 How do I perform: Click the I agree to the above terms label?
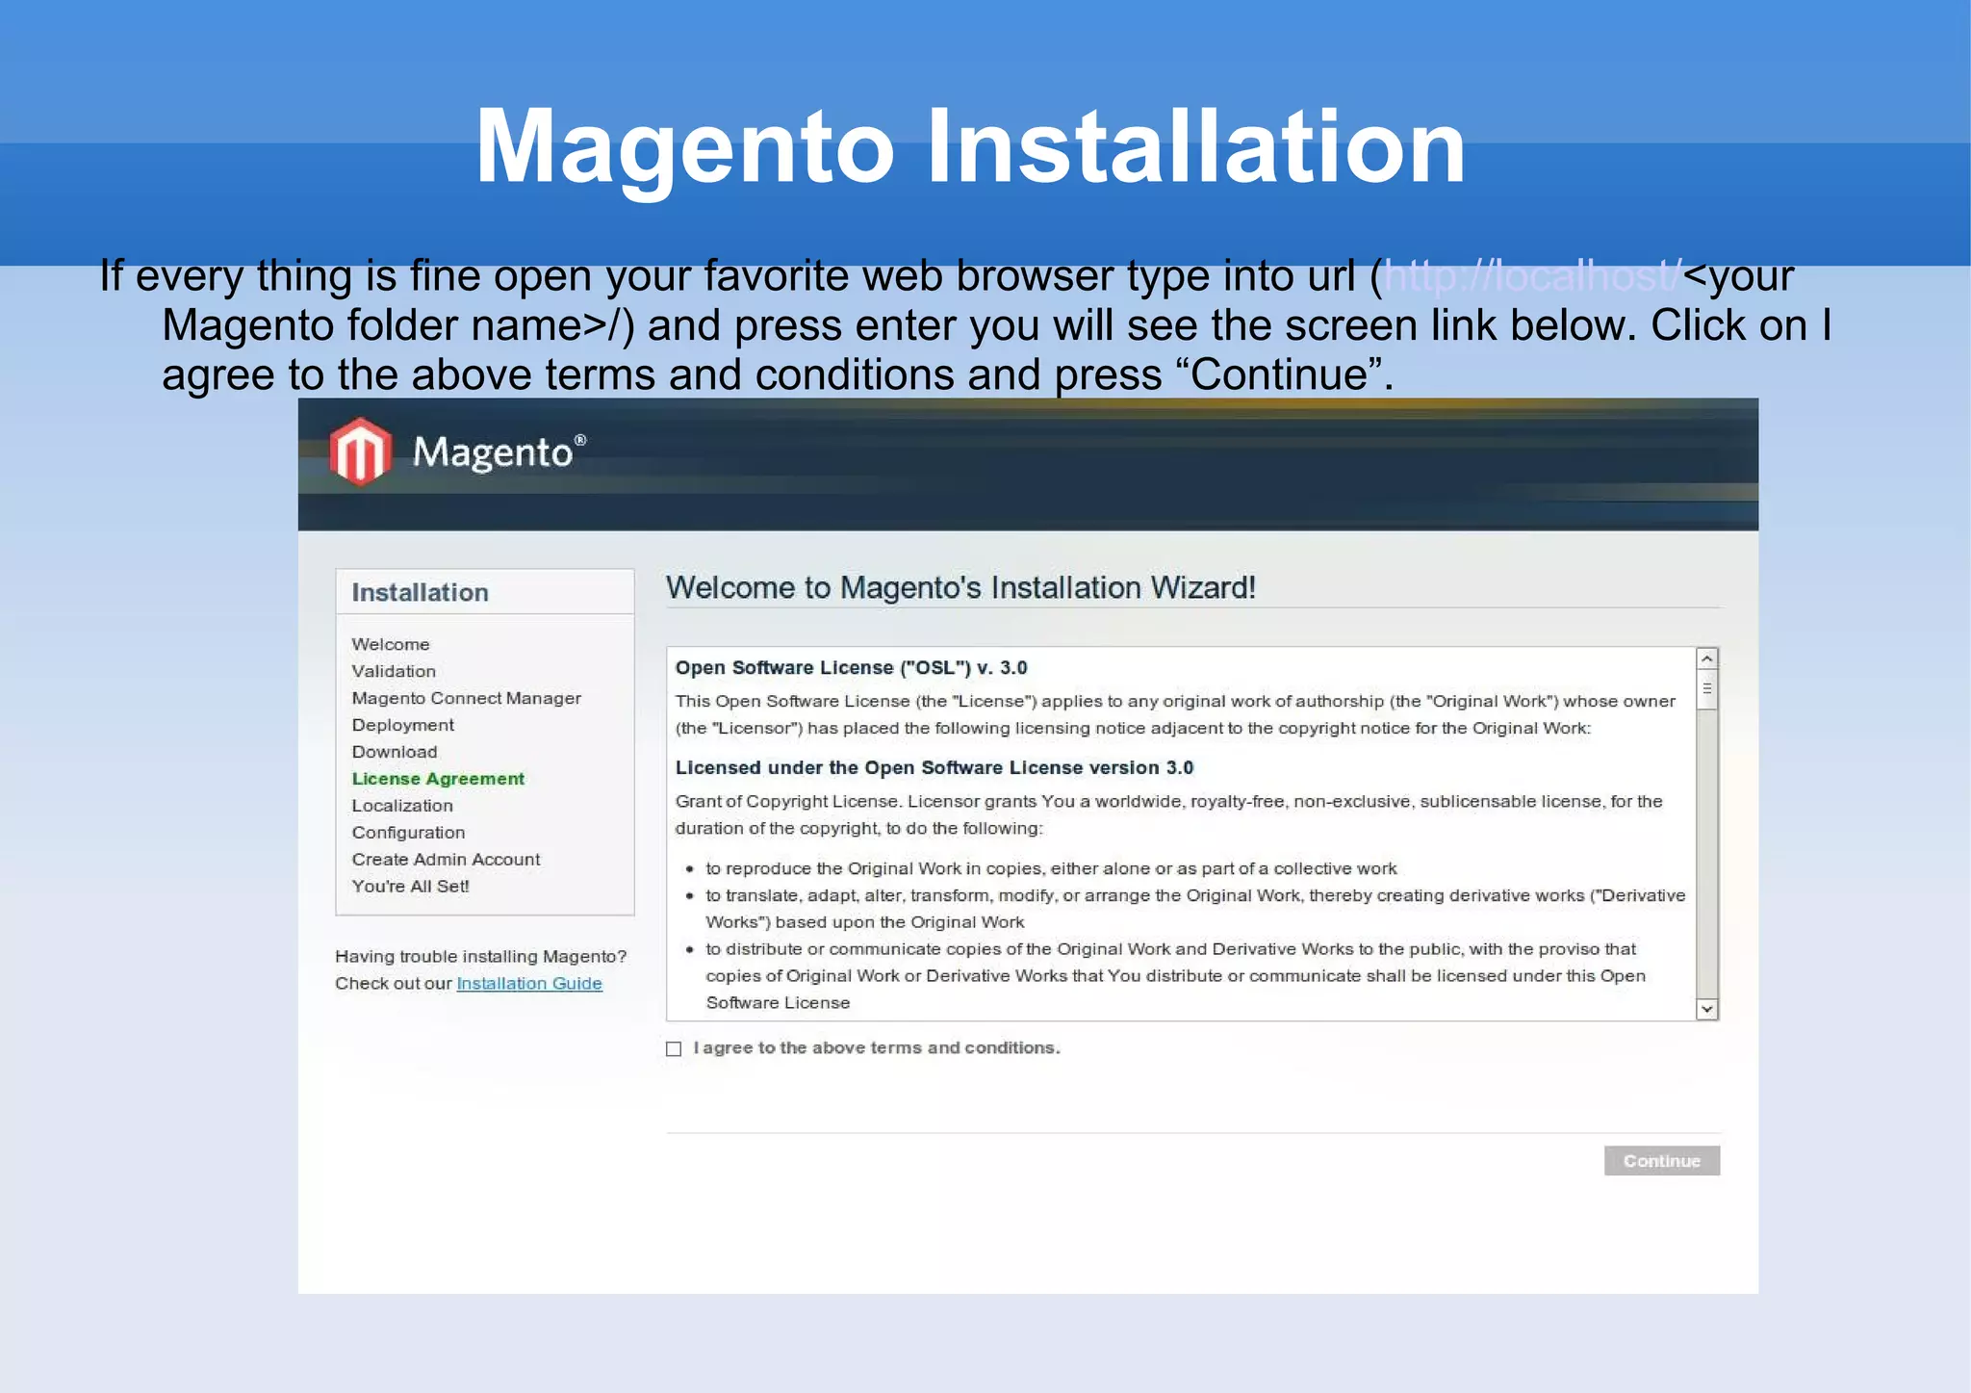(x=877, y=1047)
